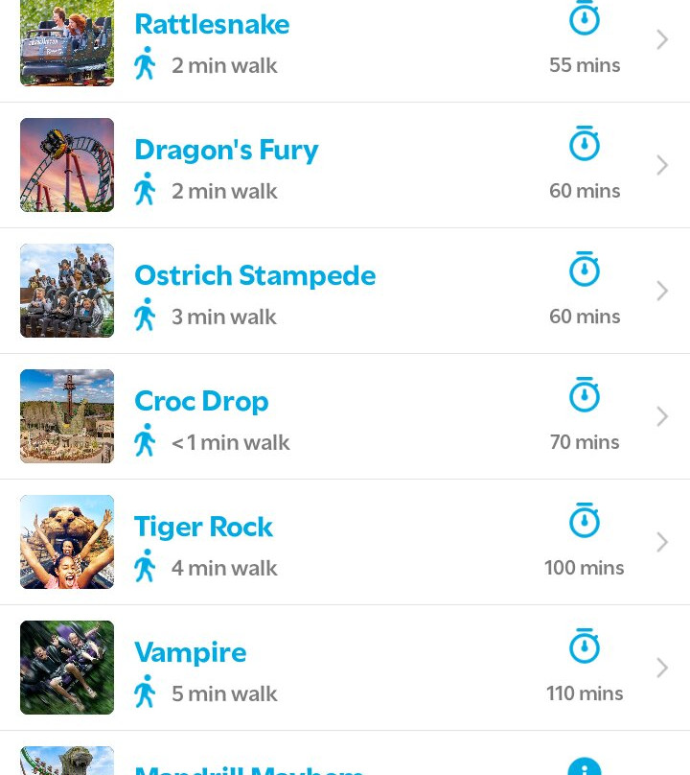Image resolution: width=690 pixels, height=775 pixels.
Task: Tap the stopwatch icon for Vampire
Action: [585, 647]
